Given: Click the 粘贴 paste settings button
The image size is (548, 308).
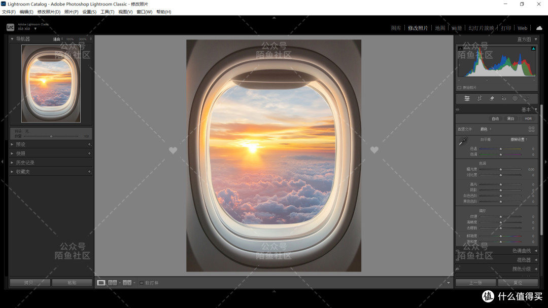Looking at the screenshot, I should pos(72,283).
